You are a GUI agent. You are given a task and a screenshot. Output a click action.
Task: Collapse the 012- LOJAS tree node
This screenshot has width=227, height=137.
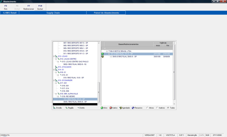pos(54,56)
